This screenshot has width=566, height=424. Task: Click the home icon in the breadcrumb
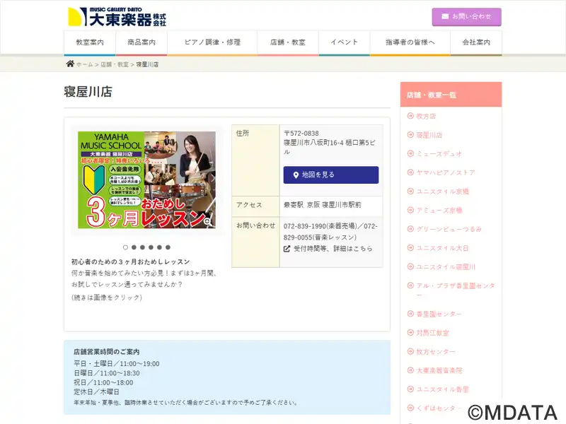70,64
